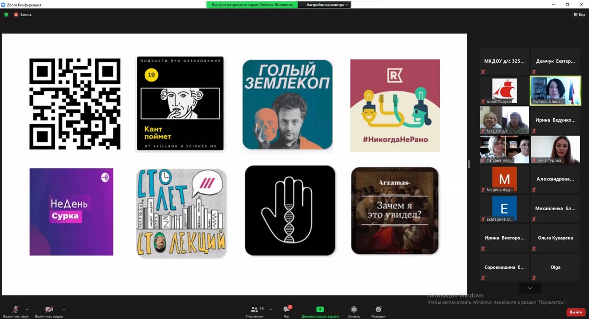This screenshot has height=319, width=589.
Task: Restore down the Zoom window
Action: pos(567,4)
